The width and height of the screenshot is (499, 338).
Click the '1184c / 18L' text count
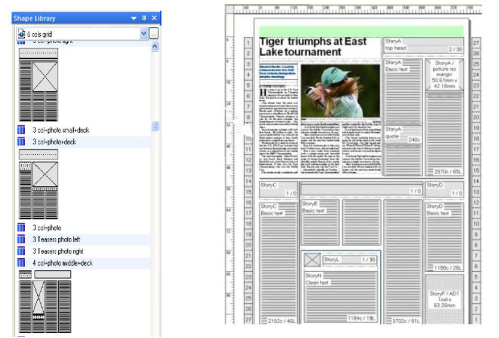click(361, 318)
